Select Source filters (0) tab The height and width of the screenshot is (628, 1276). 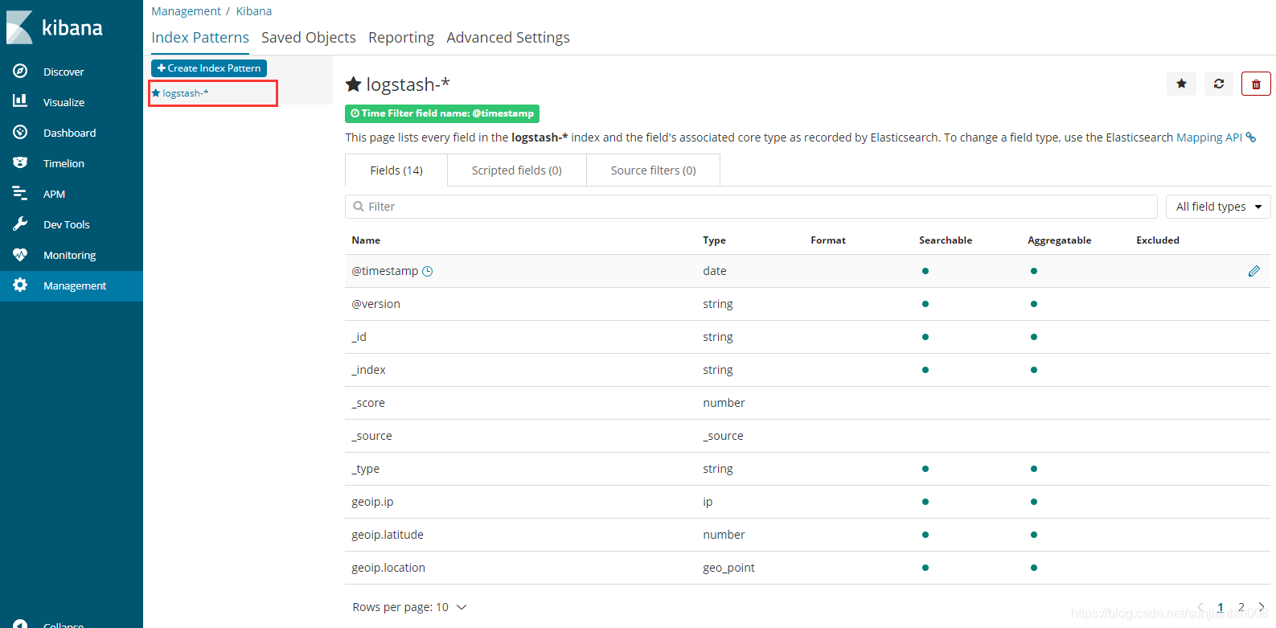click(x=653, y=170)
